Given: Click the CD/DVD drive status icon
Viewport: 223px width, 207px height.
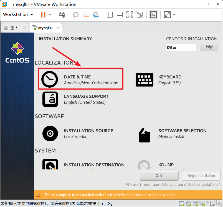Looking at the screenshot, I should [189, 203].
